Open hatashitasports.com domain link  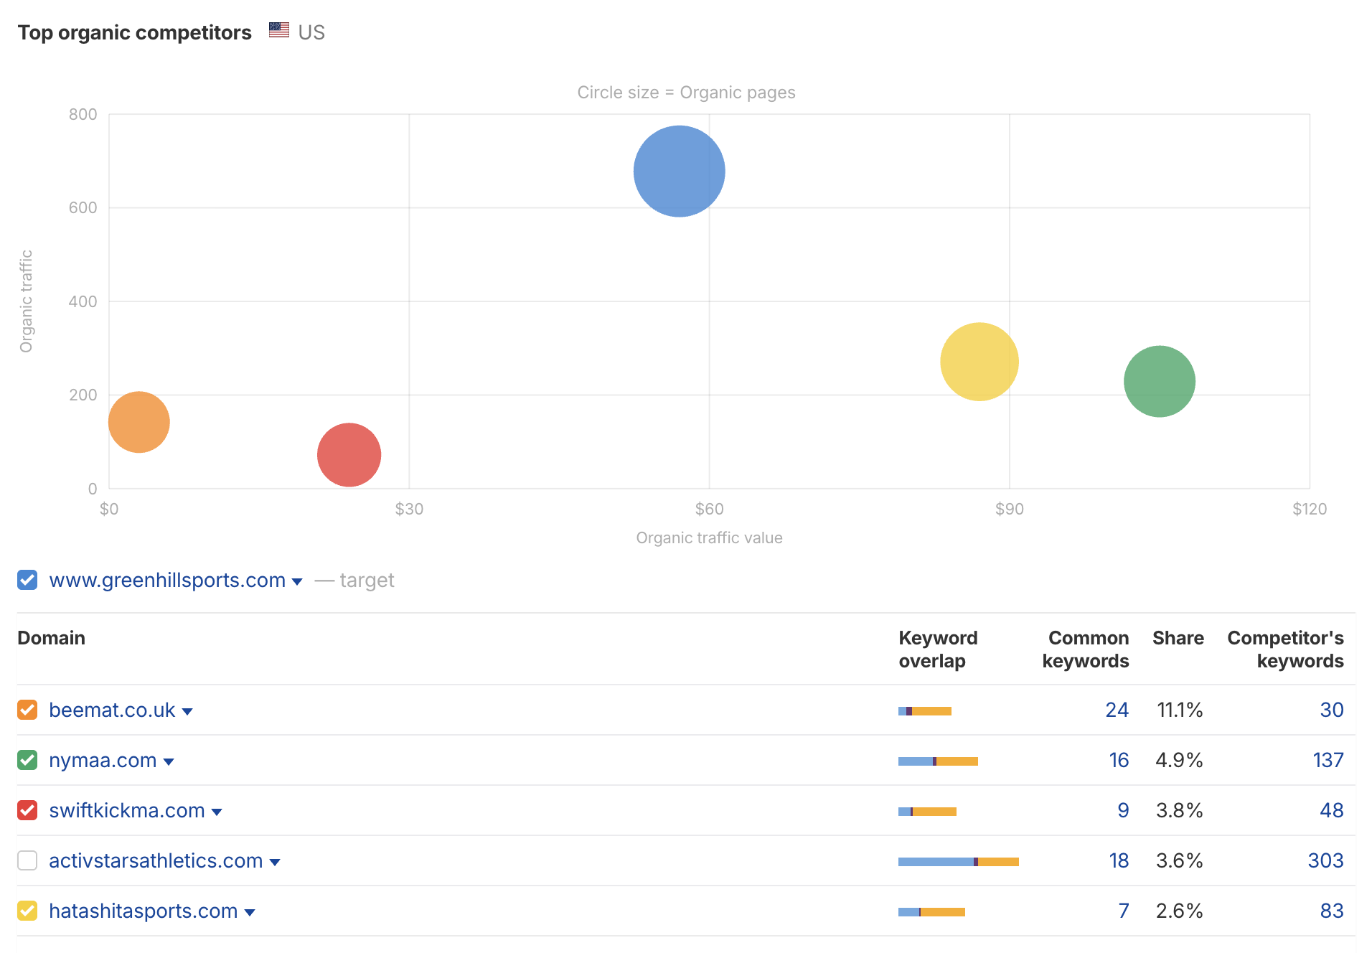(x=144, y=911)
